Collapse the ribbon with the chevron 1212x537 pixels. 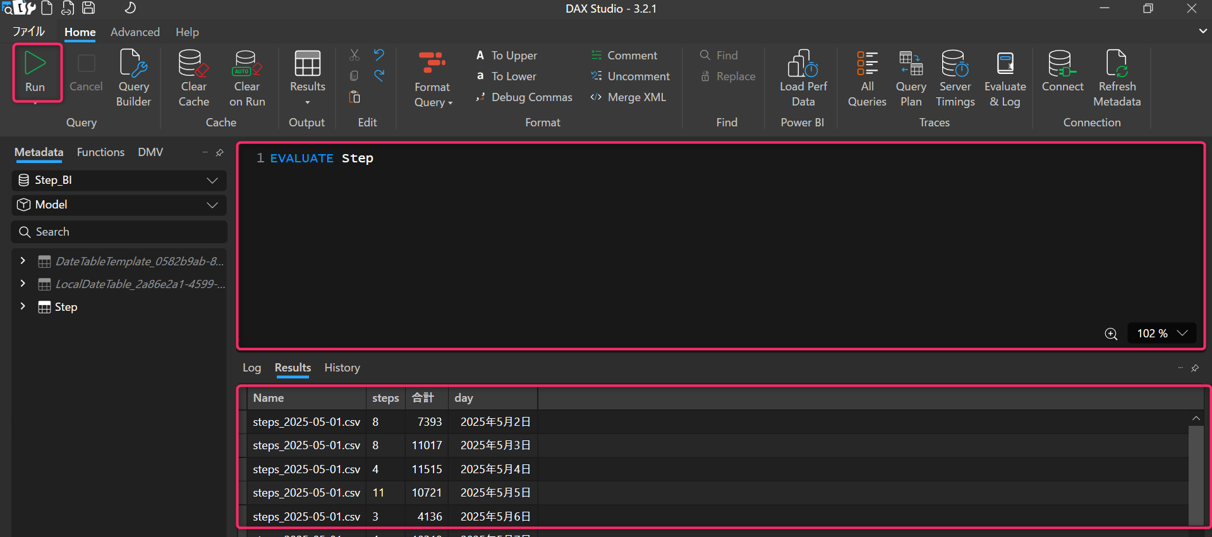(1203, 31)
